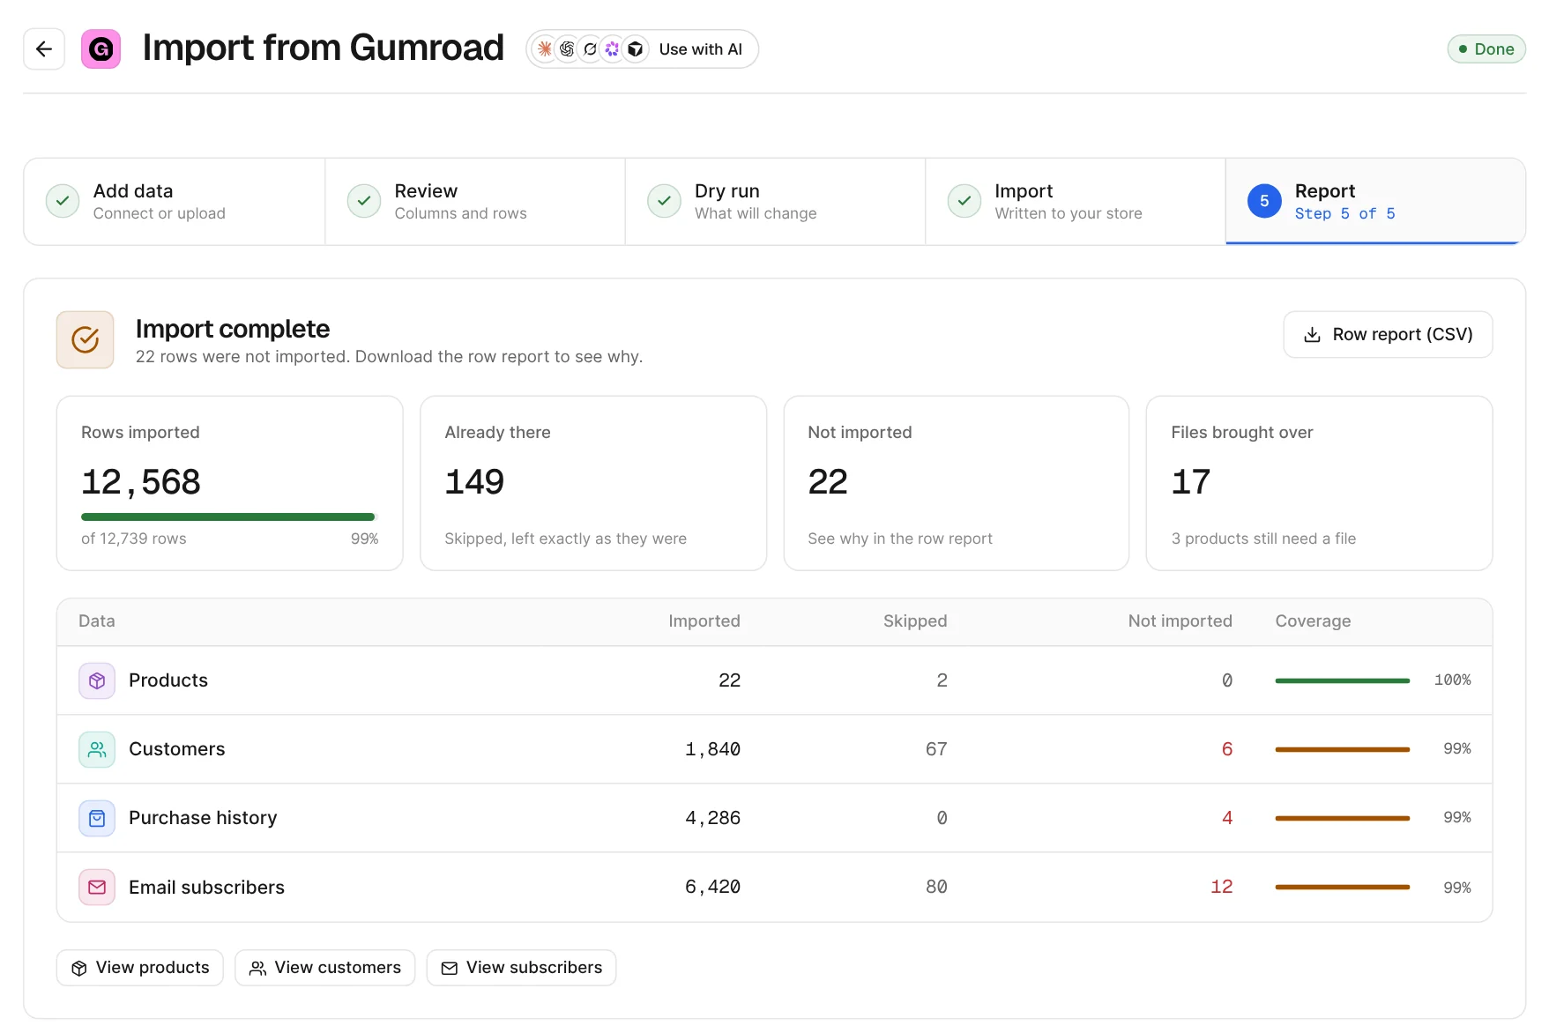
Task: Click the purple sparkle AI icon
Action: click(x=612, y=49)
